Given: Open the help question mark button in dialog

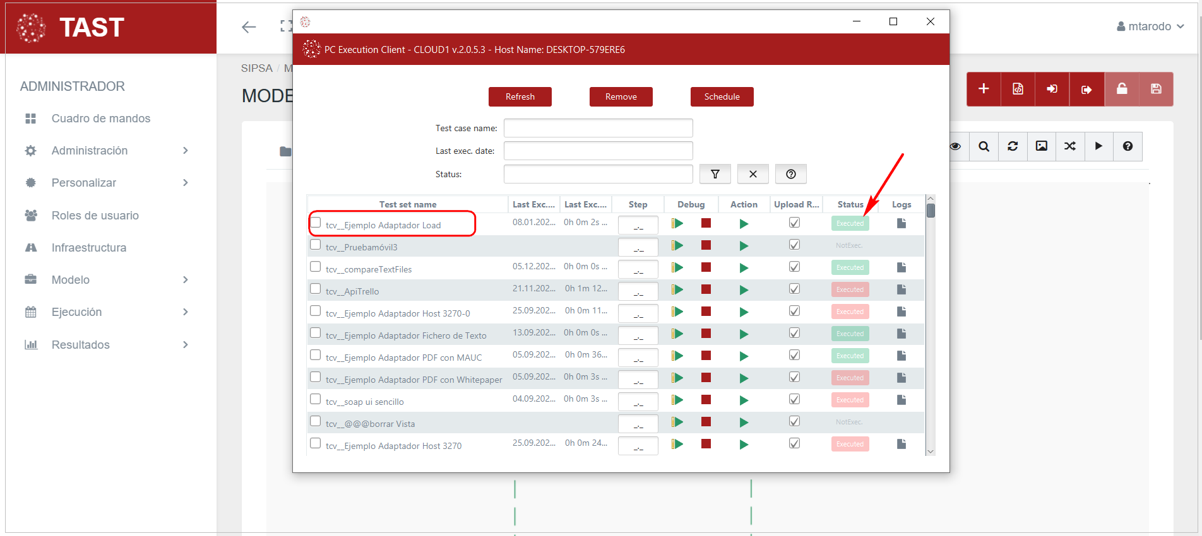Looking at the screenshot, I should click(790, 174).
